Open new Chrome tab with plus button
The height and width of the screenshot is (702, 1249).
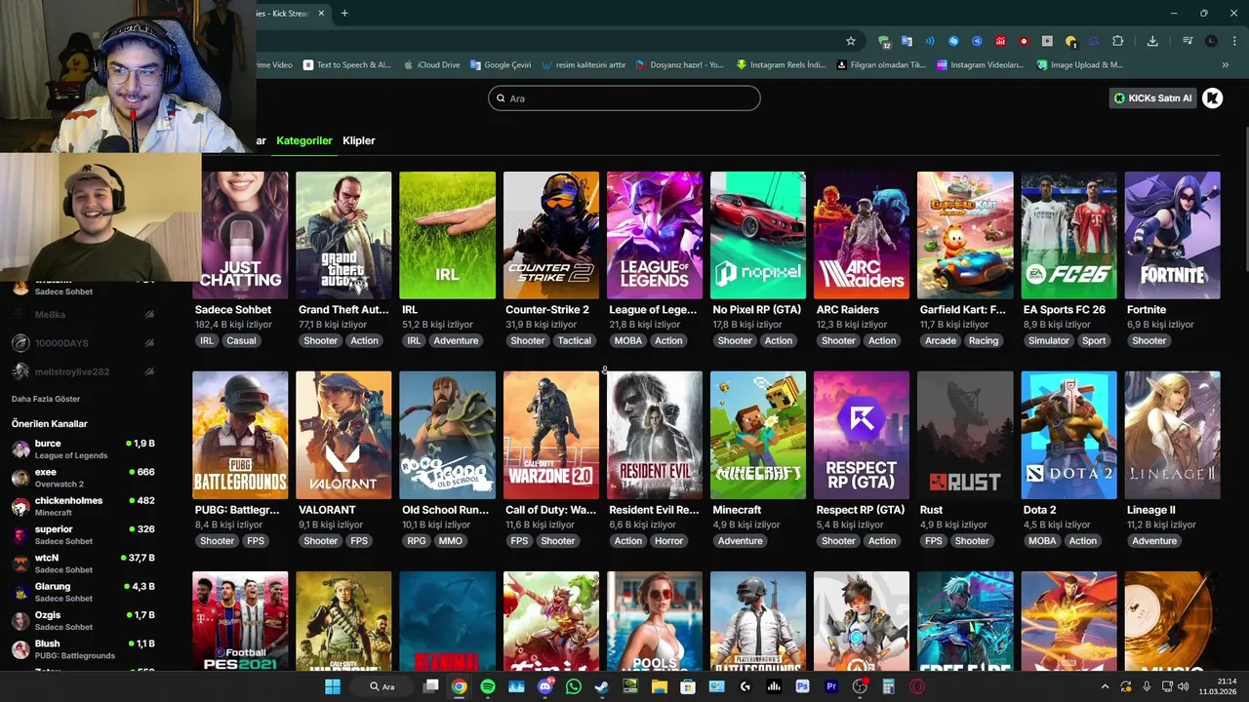click(344, 13)
